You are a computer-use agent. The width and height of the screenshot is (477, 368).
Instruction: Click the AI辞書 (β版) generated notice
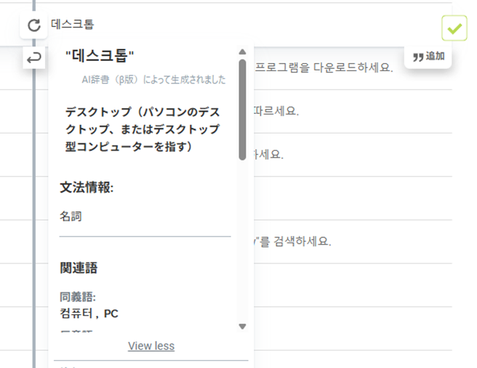tap(153, 79)
